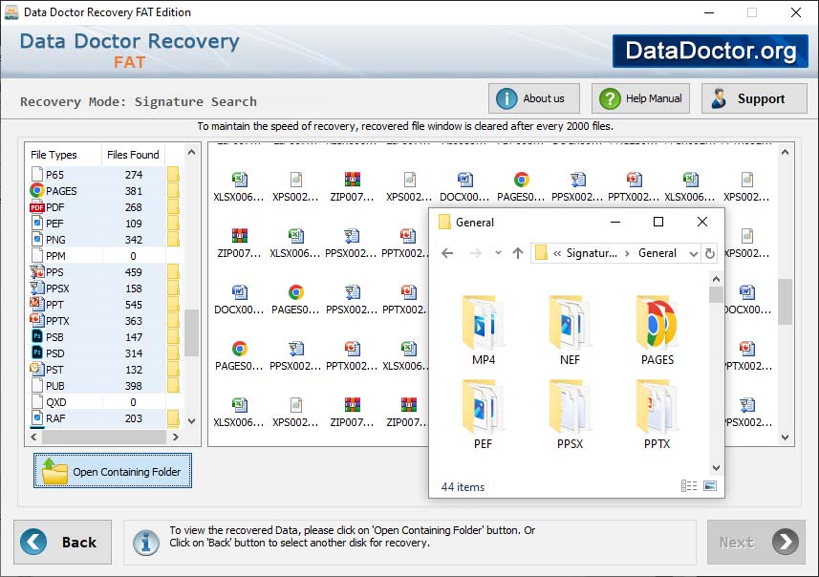Screen dimensions: 819x577
Task: Select the PSD Photoshop icon
Action: coord(36,353)
